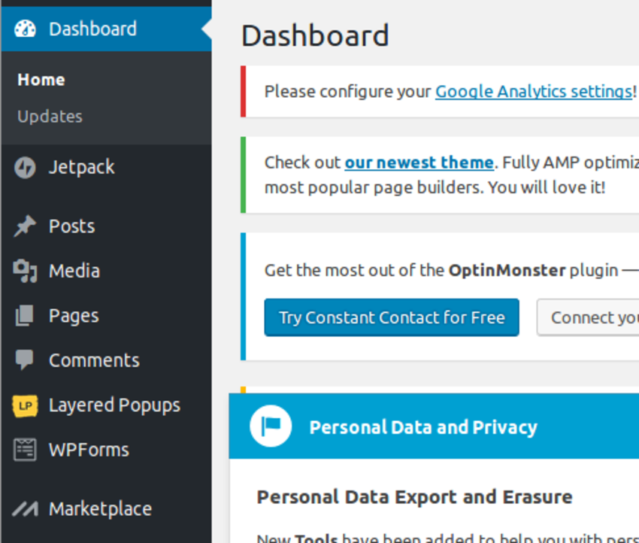Click the Media camera-music icon
The image size is (639, 543).
pos(25,271)
